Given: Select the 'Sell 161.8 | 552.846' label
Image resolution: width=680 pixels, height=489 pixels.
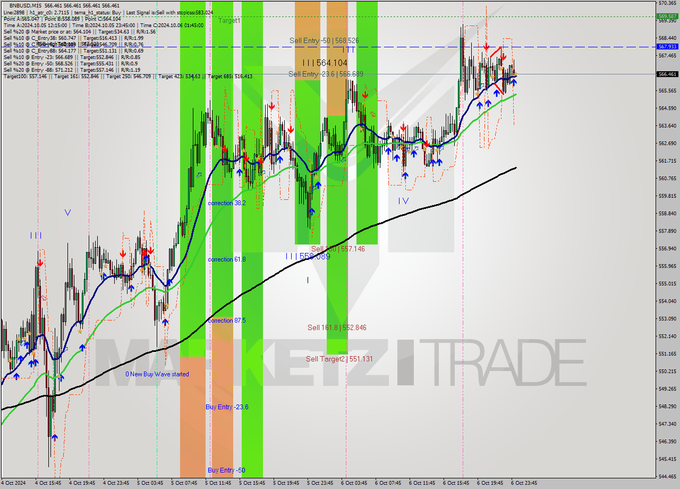Looking at the screenshot, I should coord(337,327).
